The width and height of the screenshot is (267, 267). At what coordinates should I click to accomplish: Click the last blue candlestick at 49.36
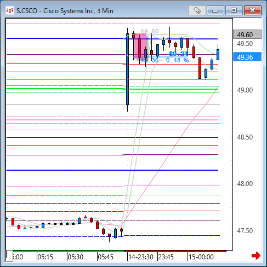coord(218,55)
